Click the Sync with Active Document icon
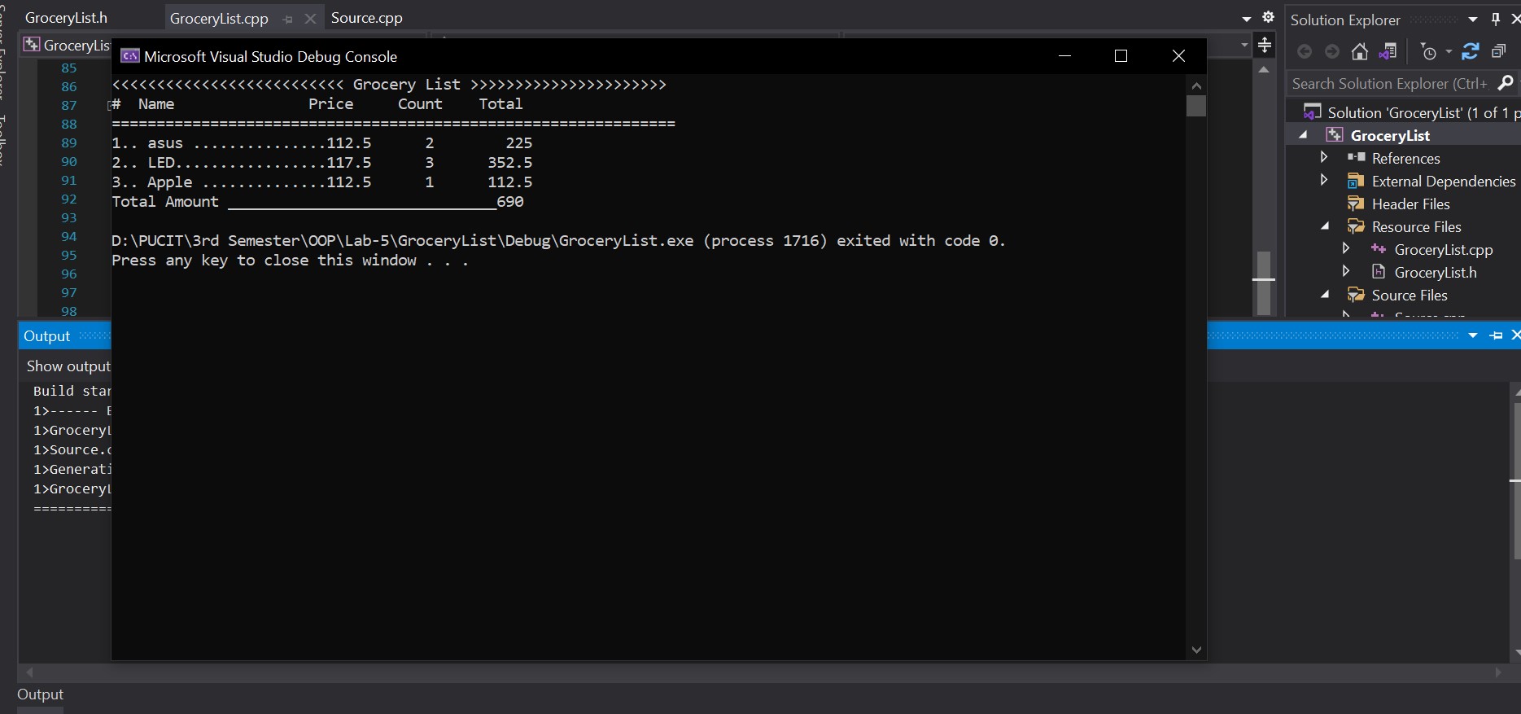Viewport: 1521px width, 714px height. tap(1470, 52)
